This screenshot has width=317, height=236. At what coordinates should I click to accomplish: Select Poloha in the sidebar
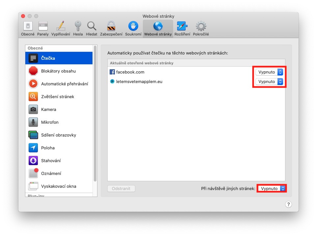(x=59, y=148)
